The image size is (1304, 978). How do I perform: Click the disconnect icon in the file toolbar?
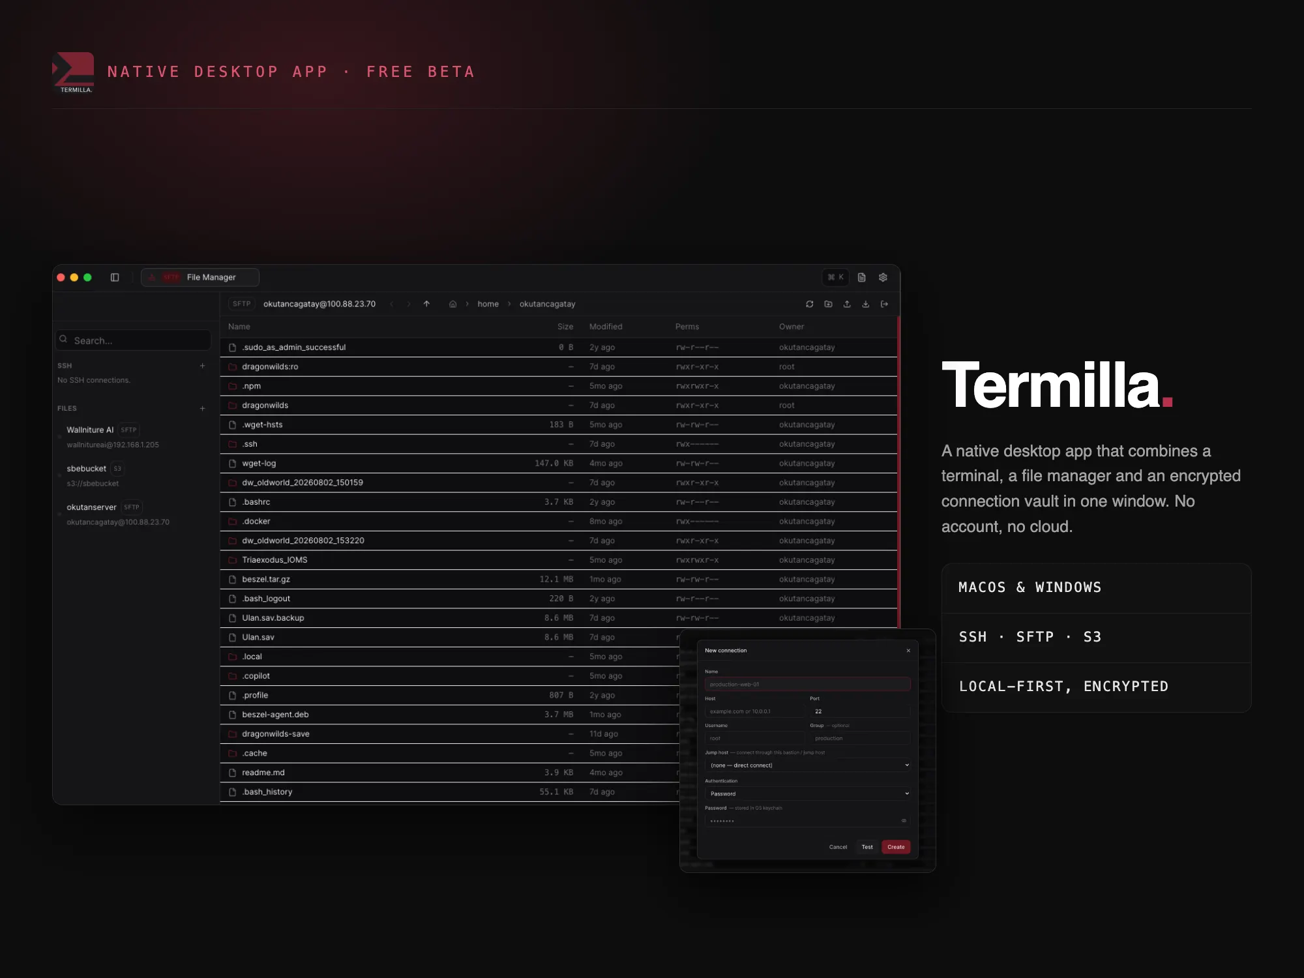tap(884, 304)
